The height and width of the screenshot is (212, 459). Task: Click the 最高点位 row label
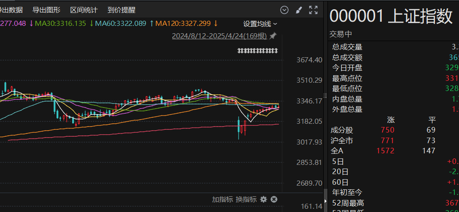[x=347, y=78]
